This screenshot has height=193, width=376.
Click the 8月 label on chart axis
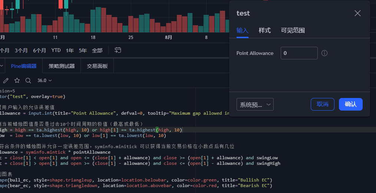168,37
